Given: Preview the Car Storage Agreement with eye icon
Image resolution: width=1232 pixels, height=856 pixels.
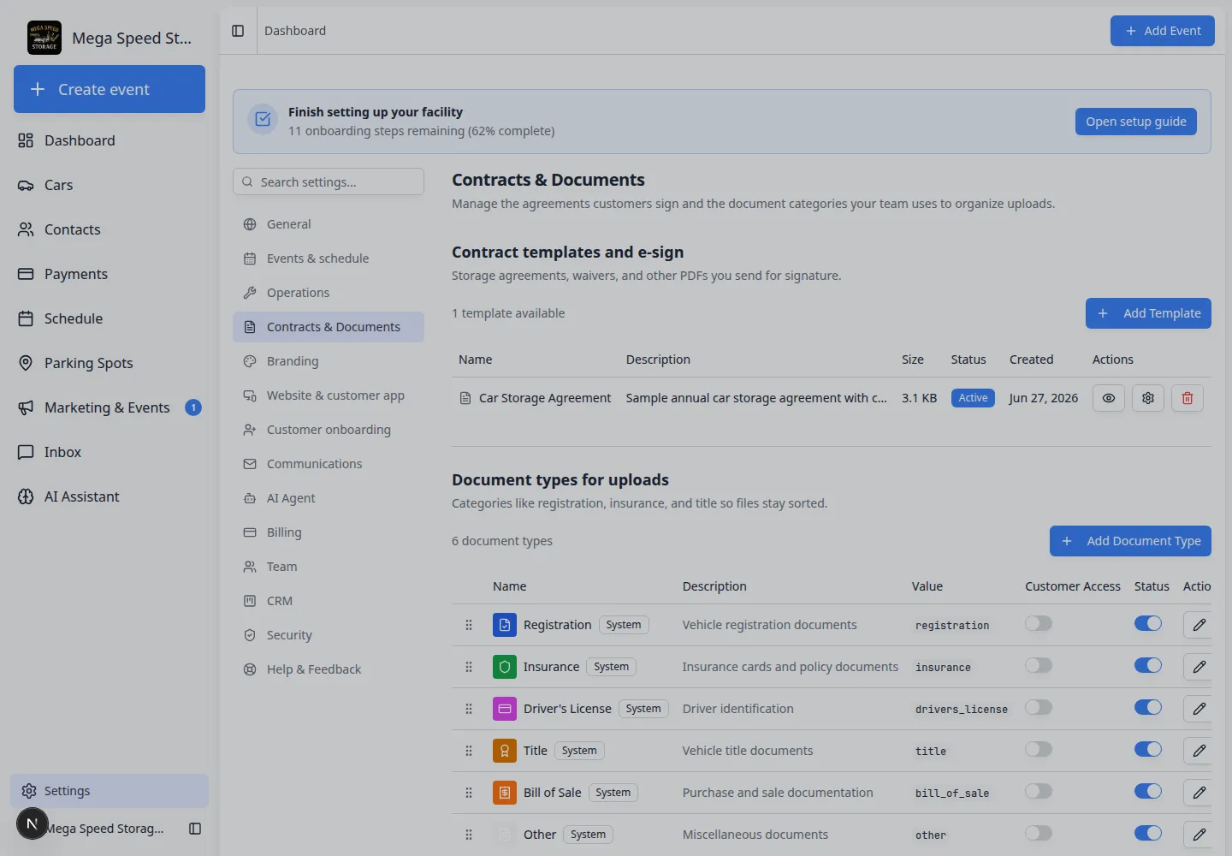Looking at the screenshot, I should pos(1109,398).
